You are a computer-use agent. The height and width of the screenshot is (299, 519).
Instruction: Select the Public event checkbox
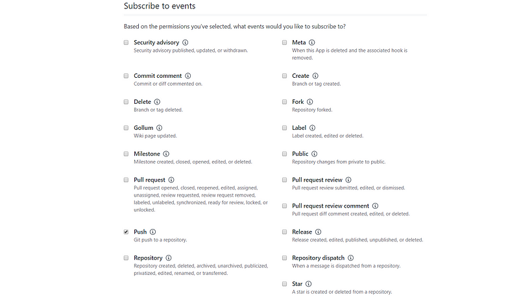pyautogui.click(x=285, y=154)
